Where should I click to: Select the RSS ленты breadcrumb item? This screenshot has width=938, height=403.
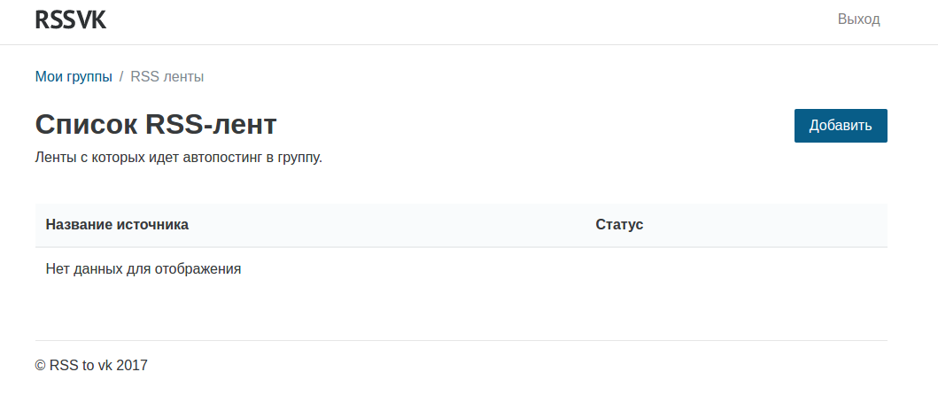point(167,77)
